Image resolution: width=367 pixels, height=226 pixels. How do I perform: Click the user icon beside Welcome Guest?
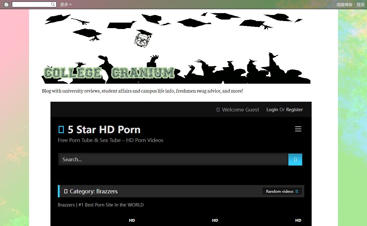[218, 110]
